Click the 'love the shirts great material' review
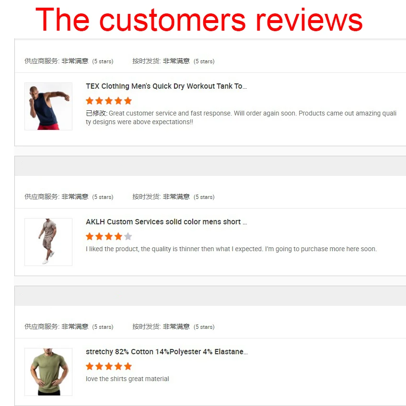The width and height of the screenshot is (406, 406). click(x=128, y=379)
